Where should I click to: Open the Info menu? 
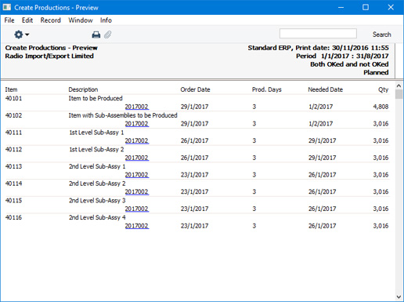coord(106,20)
